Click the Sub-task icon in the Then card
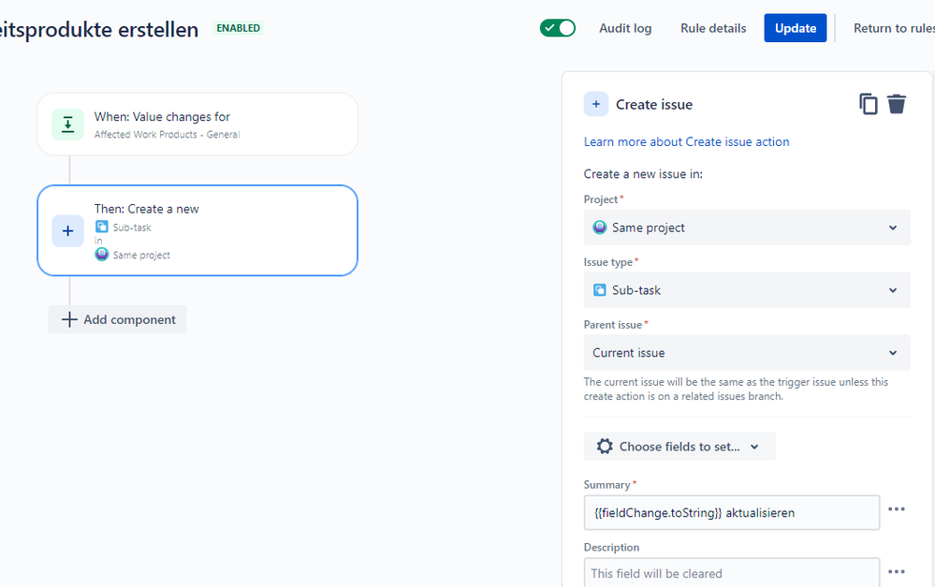 click(102, 227)
